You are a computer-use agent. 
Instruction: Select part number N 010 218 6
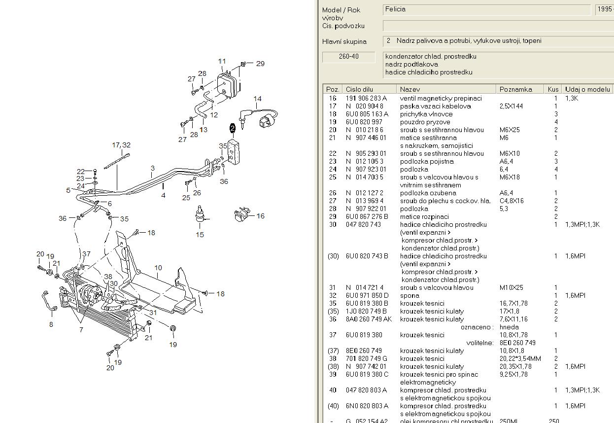[x=364, y=130]
